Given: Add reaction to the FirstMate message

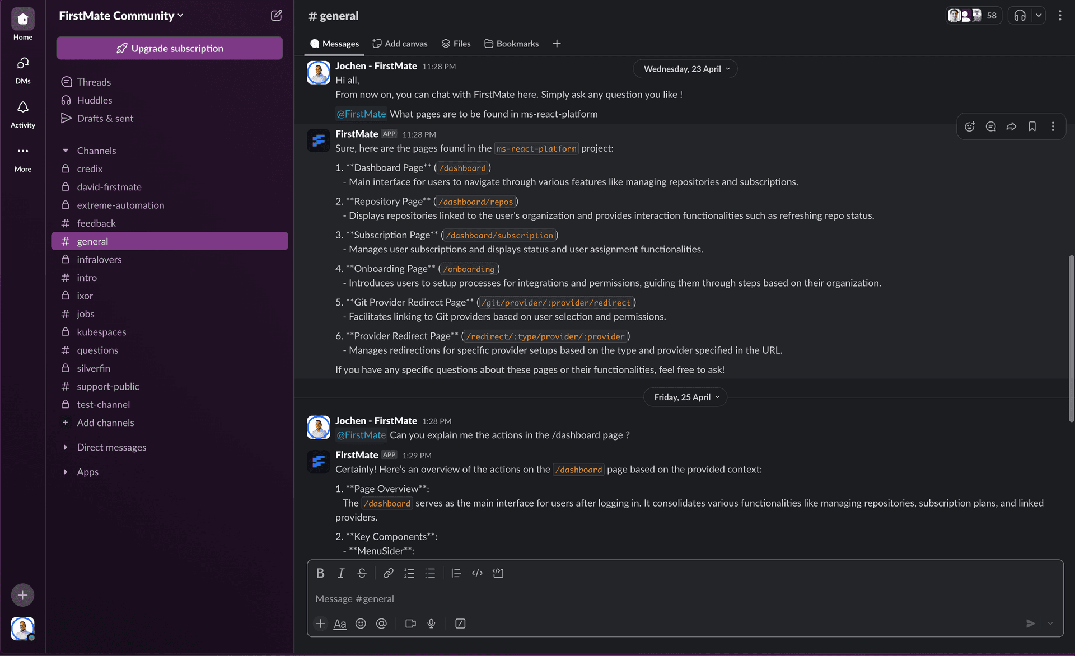Looking at the screenshot, I should [970, 126].
